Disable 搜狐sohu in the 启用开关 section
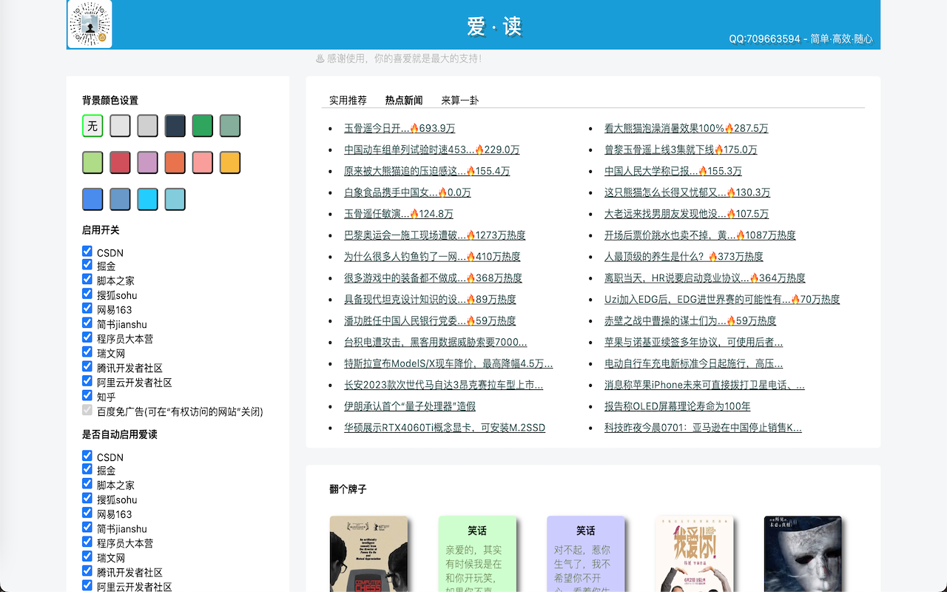 click(x=87, y=295)
